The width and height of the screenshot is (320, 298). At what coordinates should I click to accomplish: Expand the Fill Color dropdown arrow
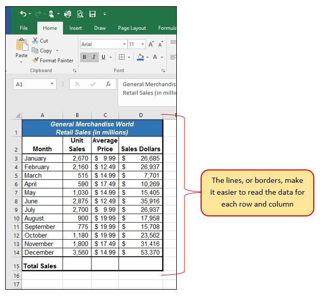coord(147,57)
